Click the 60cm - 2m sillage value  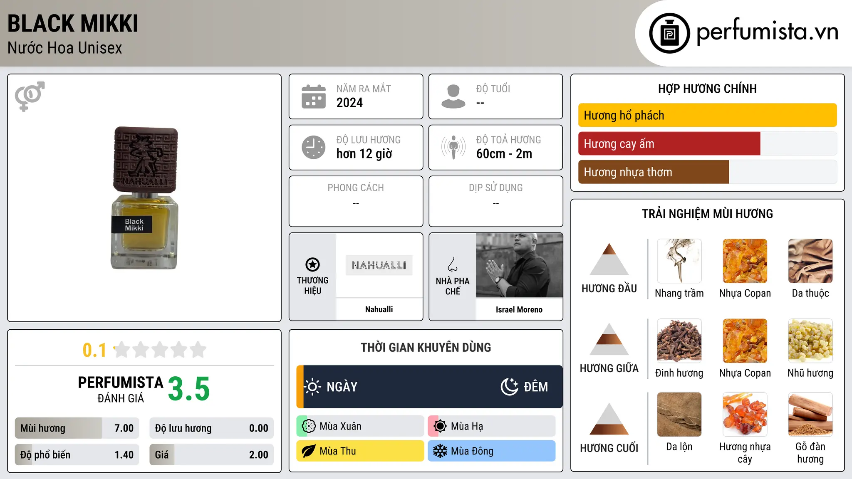504,154
